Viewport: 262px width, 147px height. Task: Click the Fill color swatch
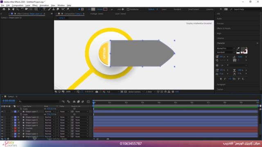93,9
